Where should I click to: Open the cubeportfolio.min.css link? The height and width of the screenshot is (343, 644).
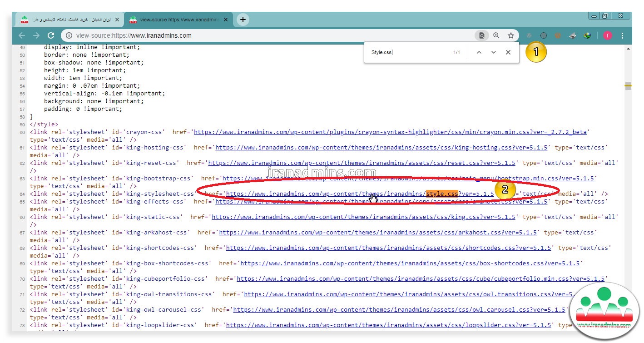click(421, 279)
